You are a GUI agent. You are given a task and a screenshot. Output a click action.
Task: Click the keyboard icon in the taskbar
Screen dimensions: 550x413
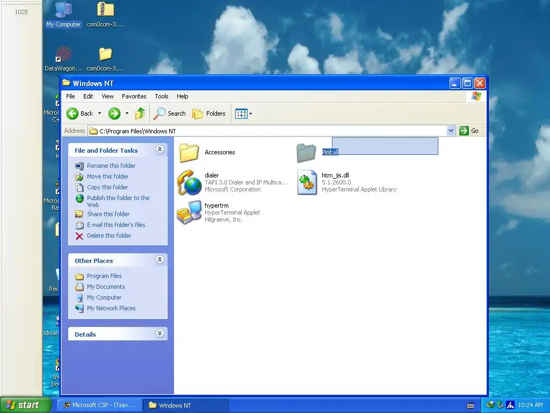471,405
